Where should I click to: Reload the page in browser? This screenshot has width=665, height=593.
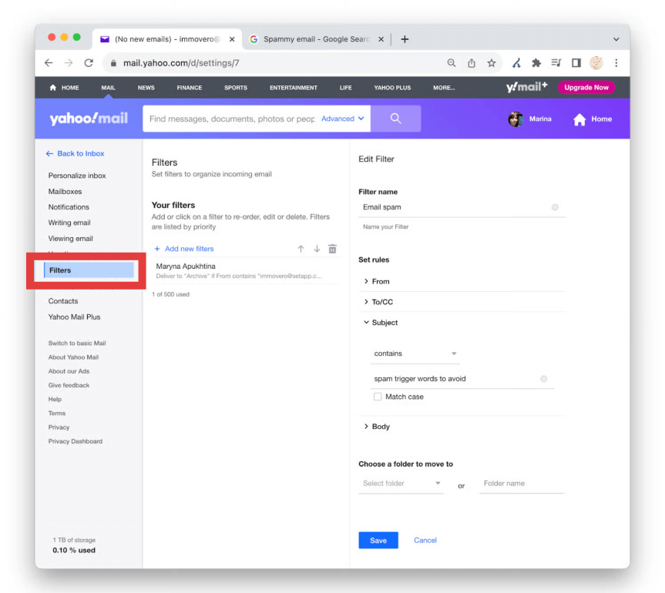89,63
